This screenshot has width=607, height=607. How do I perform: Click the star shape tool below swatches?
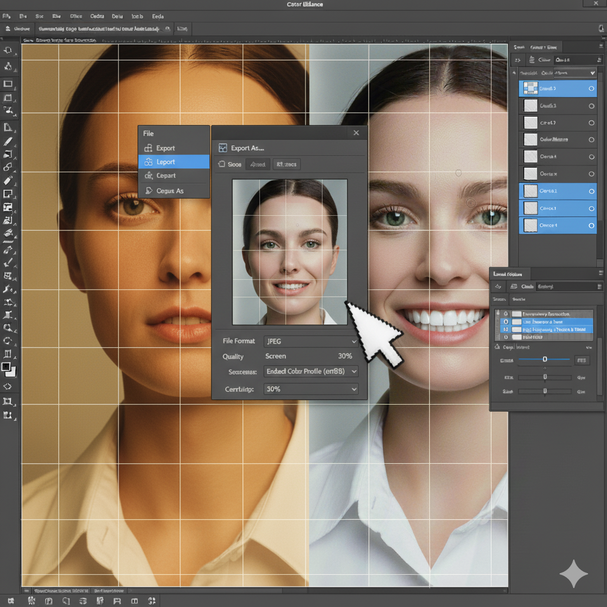tap(8, 386)
